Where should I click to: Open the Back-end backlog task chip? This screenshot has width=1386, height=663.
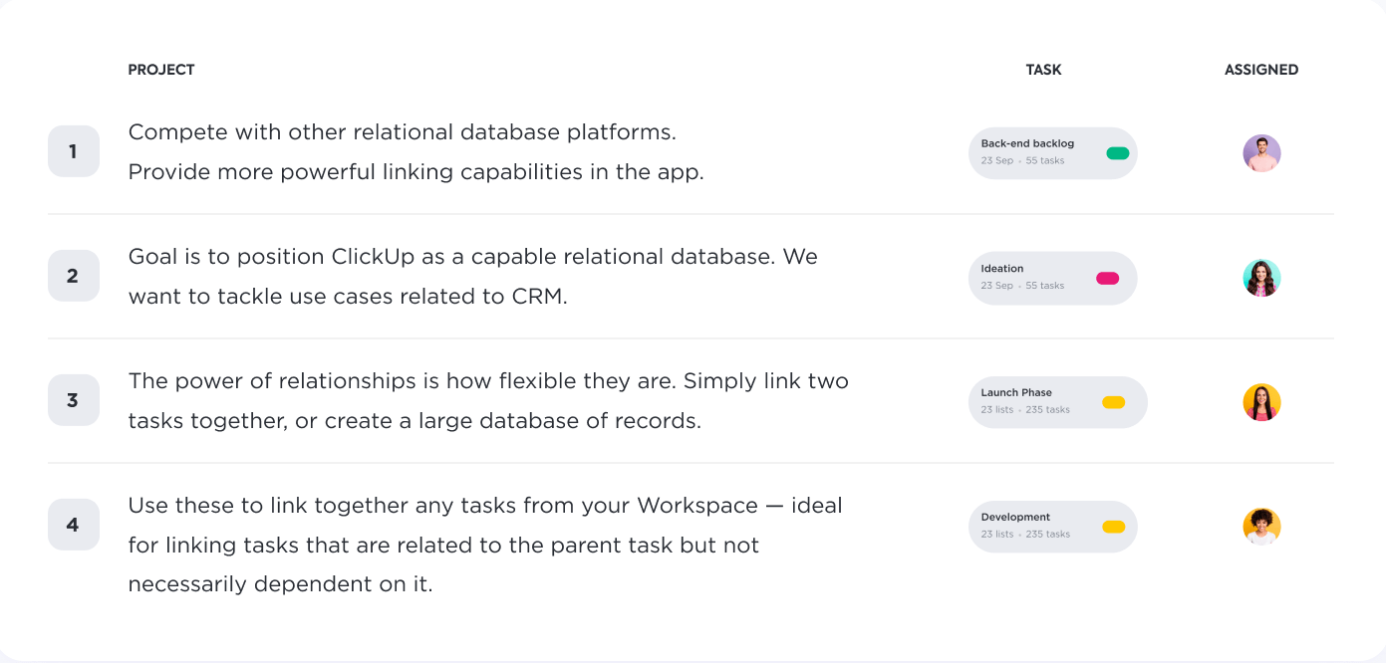pyautogui.click(x=1036, y=153)
